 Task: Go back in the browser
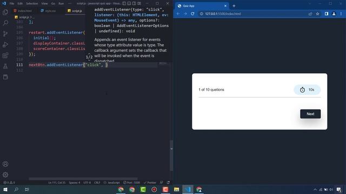pyautogui.click(x=178, y=13)
